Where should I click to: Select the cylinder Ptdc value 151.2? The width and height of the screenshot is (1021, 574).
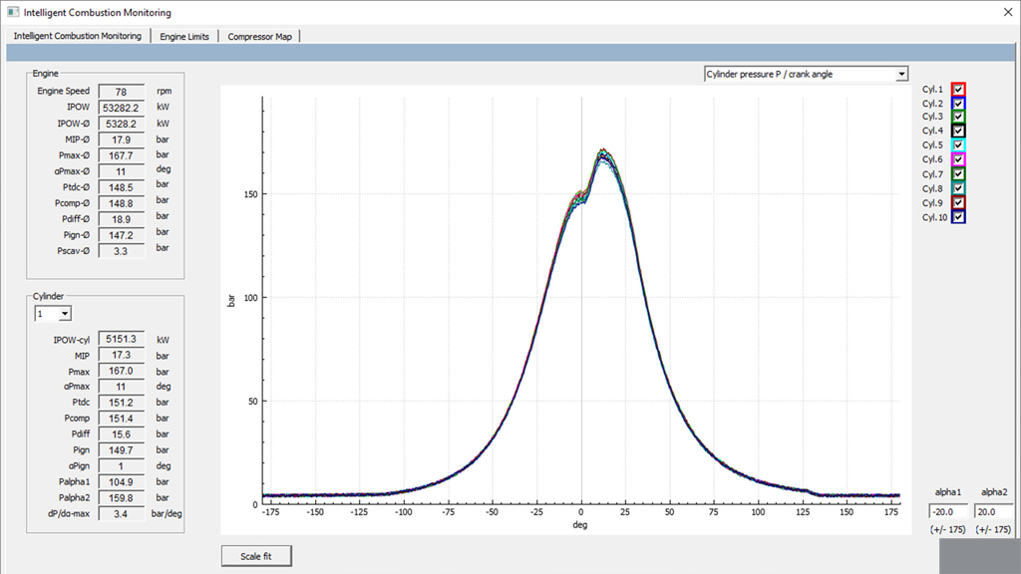121,403
